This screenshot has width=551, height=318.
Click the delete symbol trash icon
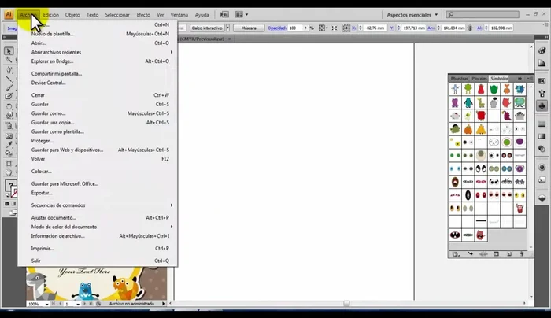pos(521,254)
